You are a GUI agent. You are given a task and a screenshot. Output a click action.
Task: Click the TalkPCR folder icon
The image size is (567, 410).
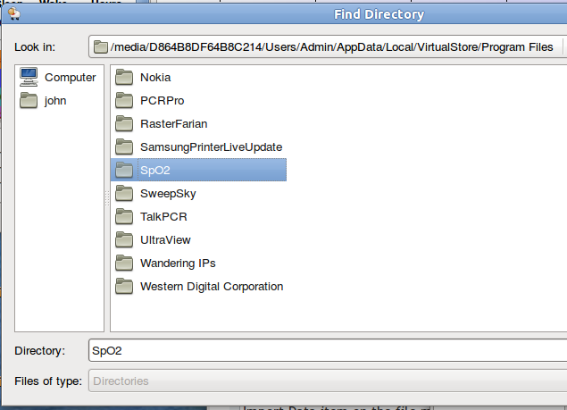pyautogui.click(x=124, y=216)
